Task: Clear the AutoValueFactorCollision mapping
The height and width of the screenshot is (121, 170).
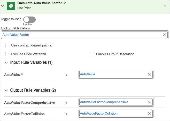Action: click(x=149, y=114)
